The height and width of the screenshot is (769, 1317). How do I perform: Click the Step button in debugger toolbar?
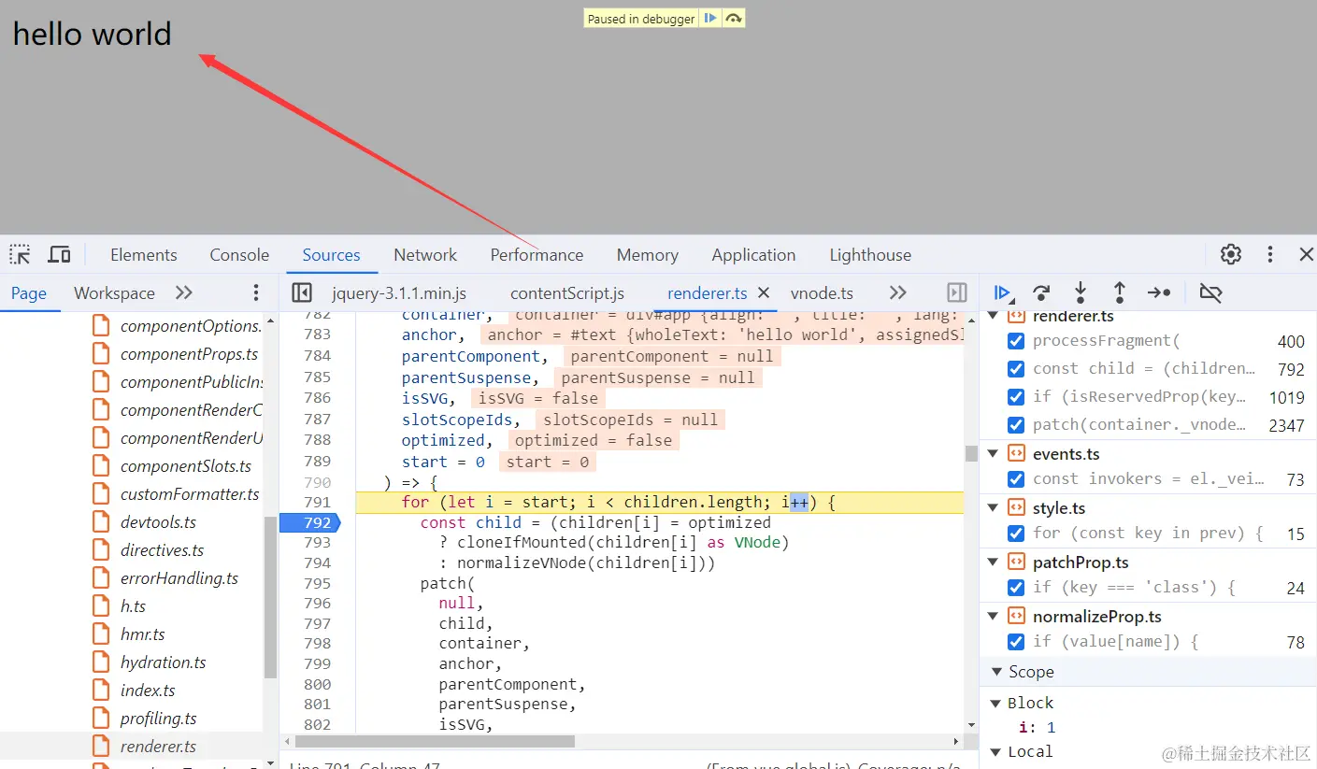pos(1159,292)
